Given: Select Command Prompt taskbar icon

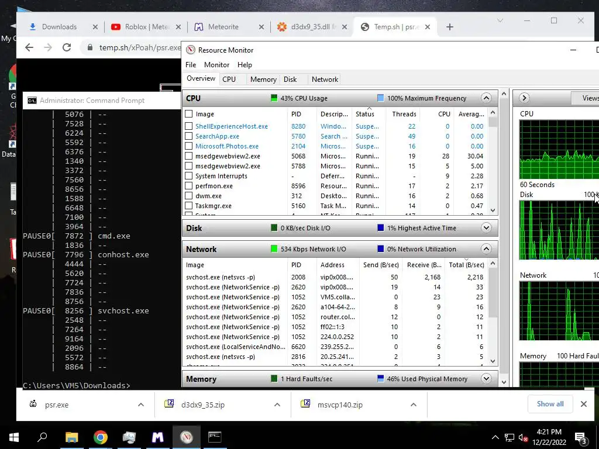Looking at the screenshot, I should [x=215, y=437].
